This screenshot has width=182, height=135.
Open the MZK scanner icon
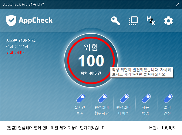pos(151,21)
